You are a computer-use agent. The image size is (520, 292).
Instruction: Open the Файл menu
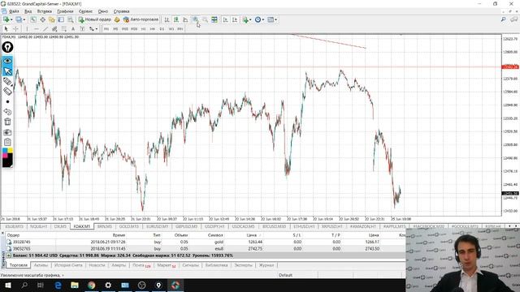click(x=14, y=11)
